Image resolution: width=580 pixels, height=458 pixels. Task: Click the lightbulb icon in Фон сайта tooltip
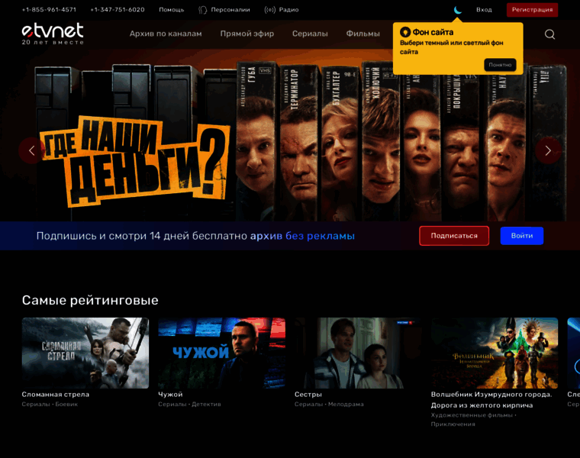(405, 32)
